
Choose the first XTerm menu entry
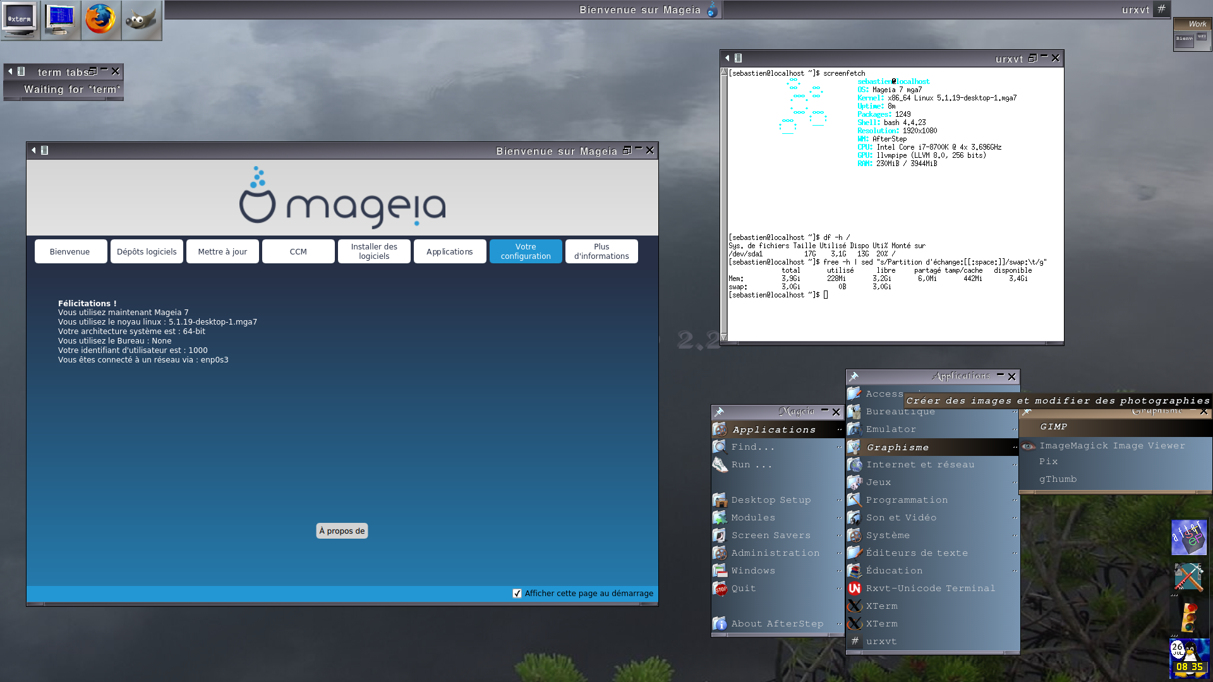pos(932,606)
